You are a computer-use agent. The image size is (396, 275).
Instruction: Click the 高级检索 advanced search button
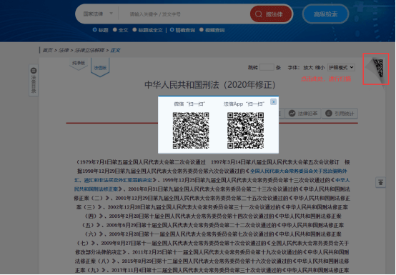click(325, 14)
